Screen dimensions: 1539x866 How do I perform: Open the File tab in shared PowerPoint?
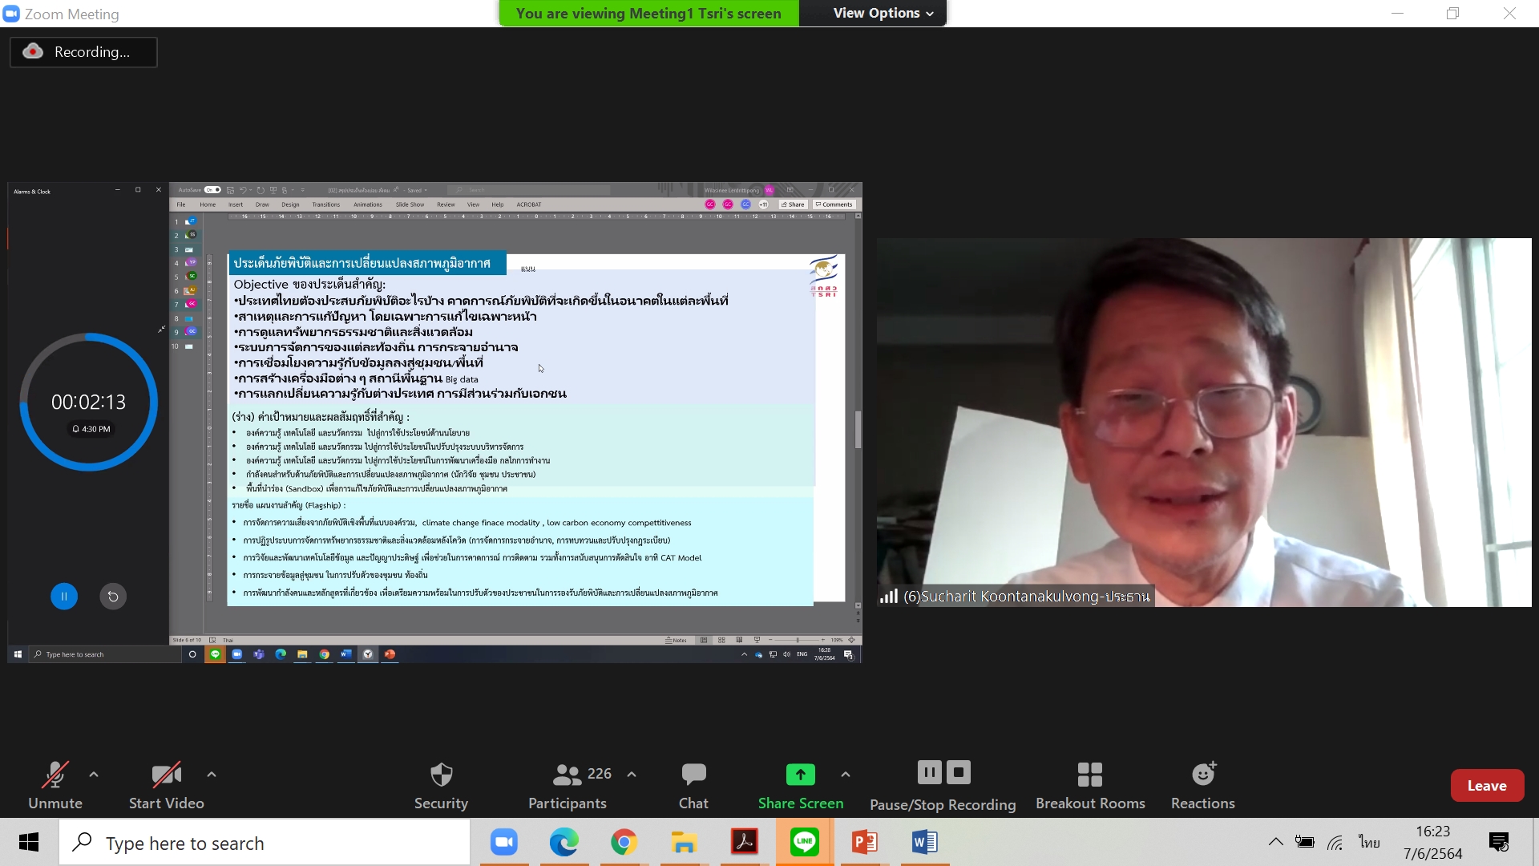tap(181, 204)
